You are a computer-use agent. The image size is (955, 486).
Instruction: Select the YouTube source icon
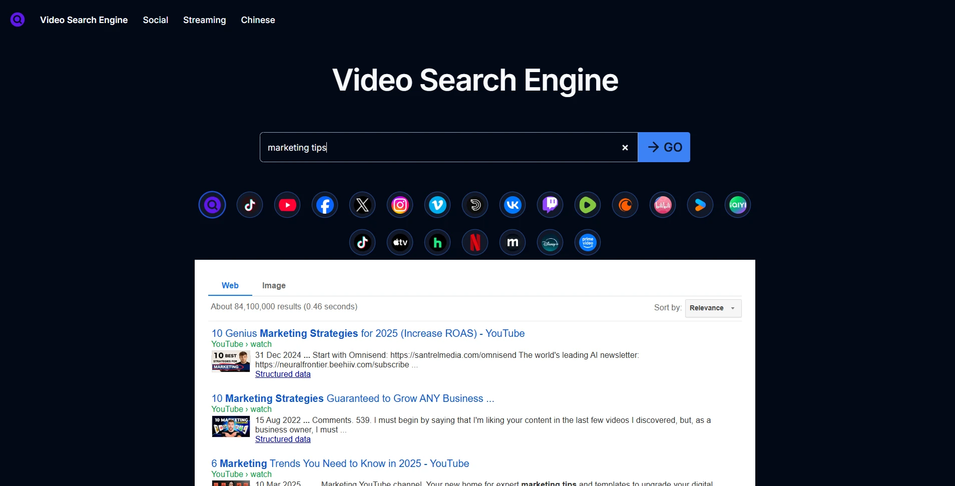pos(287,205)
